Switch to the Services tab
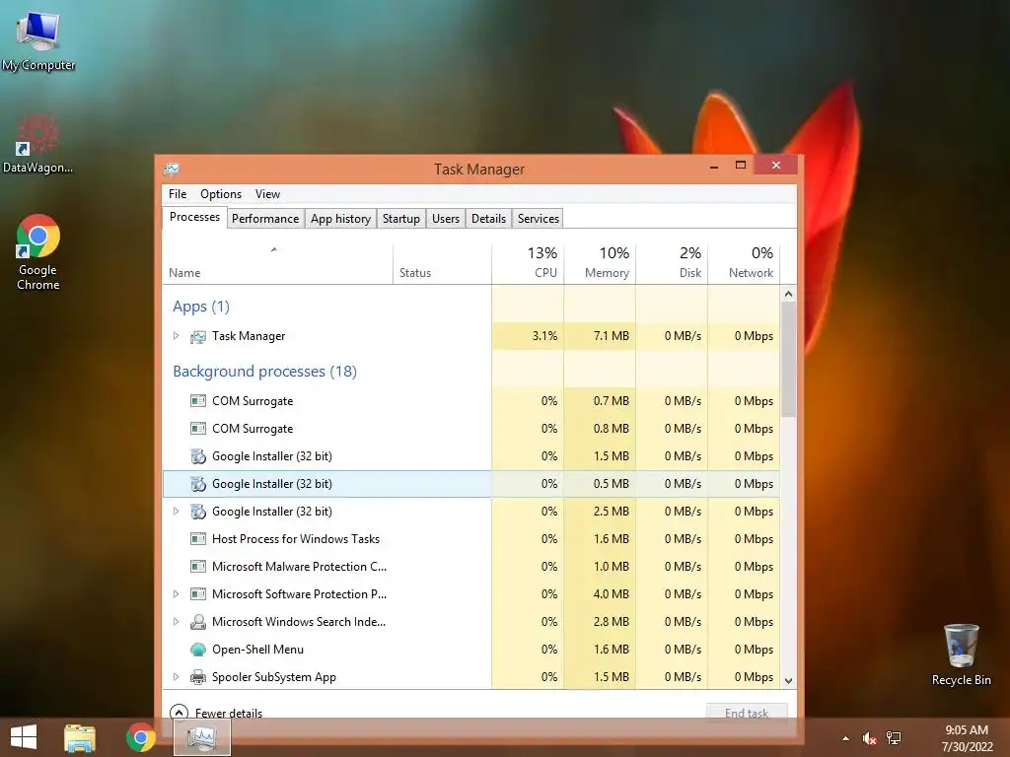 tap(539, 219)
